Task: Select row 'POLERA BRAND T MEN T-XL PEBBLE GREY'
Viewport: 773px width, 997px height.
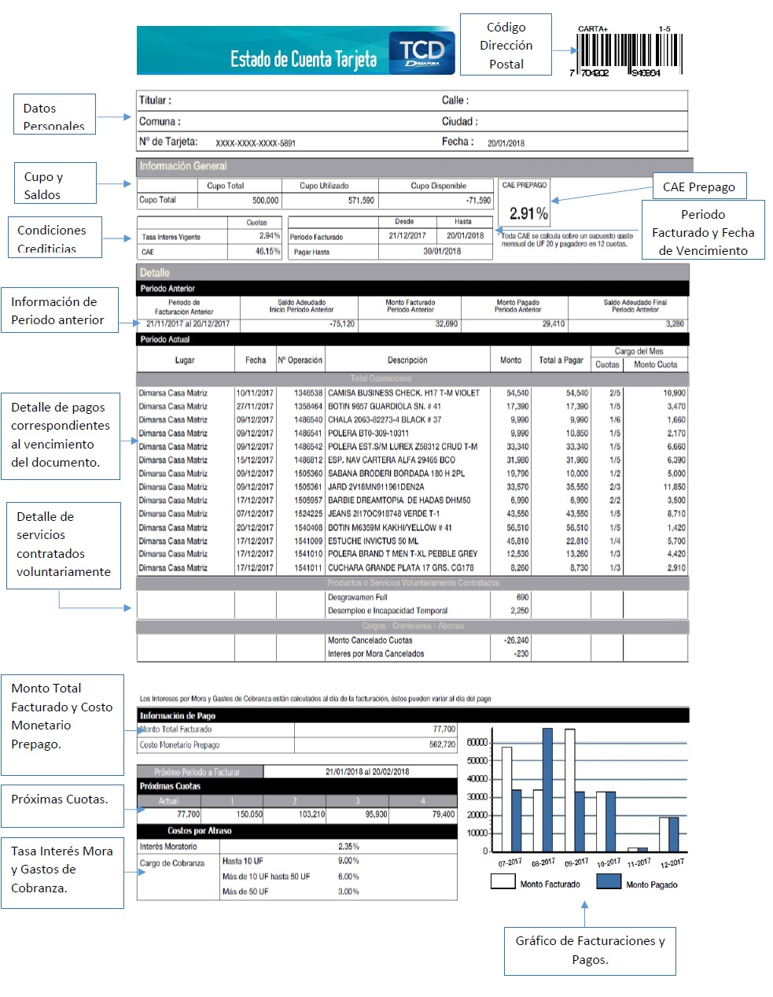Action: [x=412, y=554]
